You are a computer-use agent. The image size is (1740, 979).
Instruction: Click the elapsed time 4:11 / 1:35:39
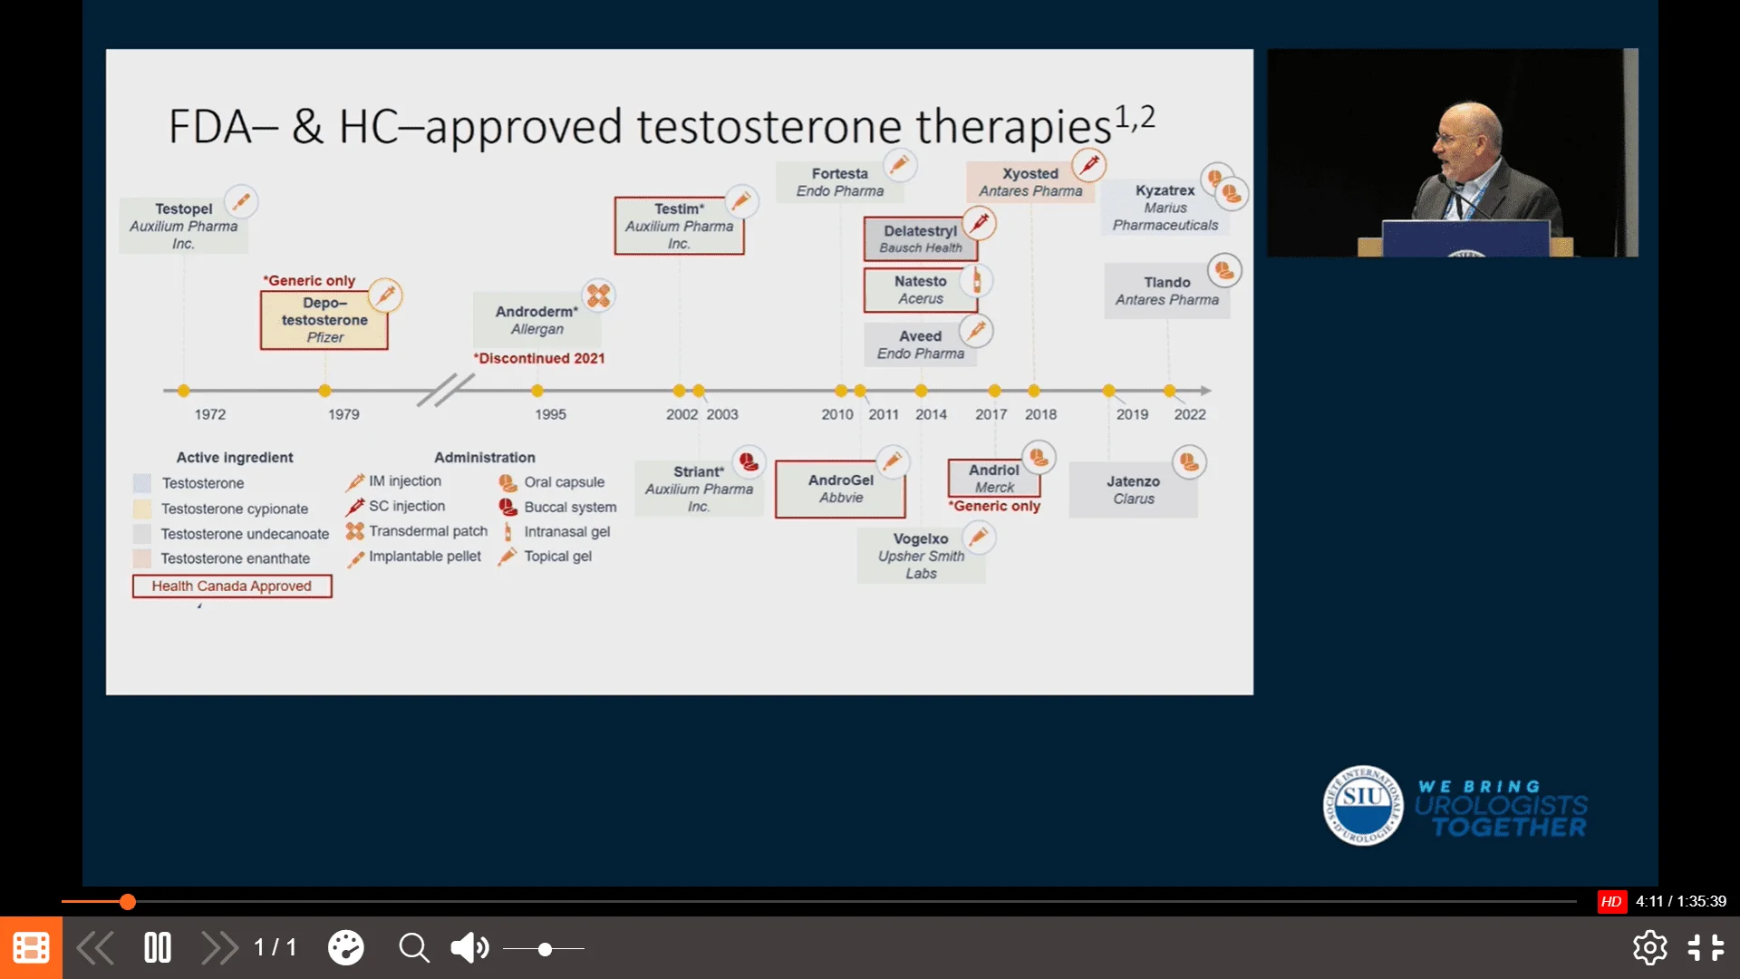point(1681,901)
